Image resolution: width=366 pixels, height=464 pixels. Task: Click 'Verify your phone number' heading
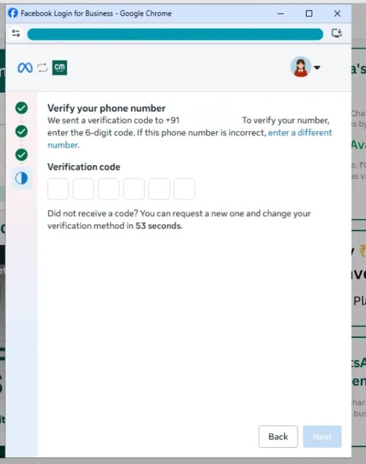click(106, 108)
